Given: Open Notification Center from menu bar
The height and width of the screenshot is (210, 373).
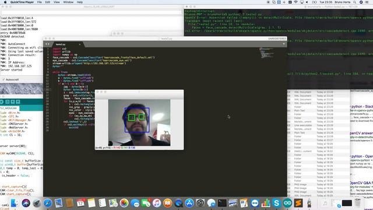Looking at the screenshot, I should tap(367, 2).
